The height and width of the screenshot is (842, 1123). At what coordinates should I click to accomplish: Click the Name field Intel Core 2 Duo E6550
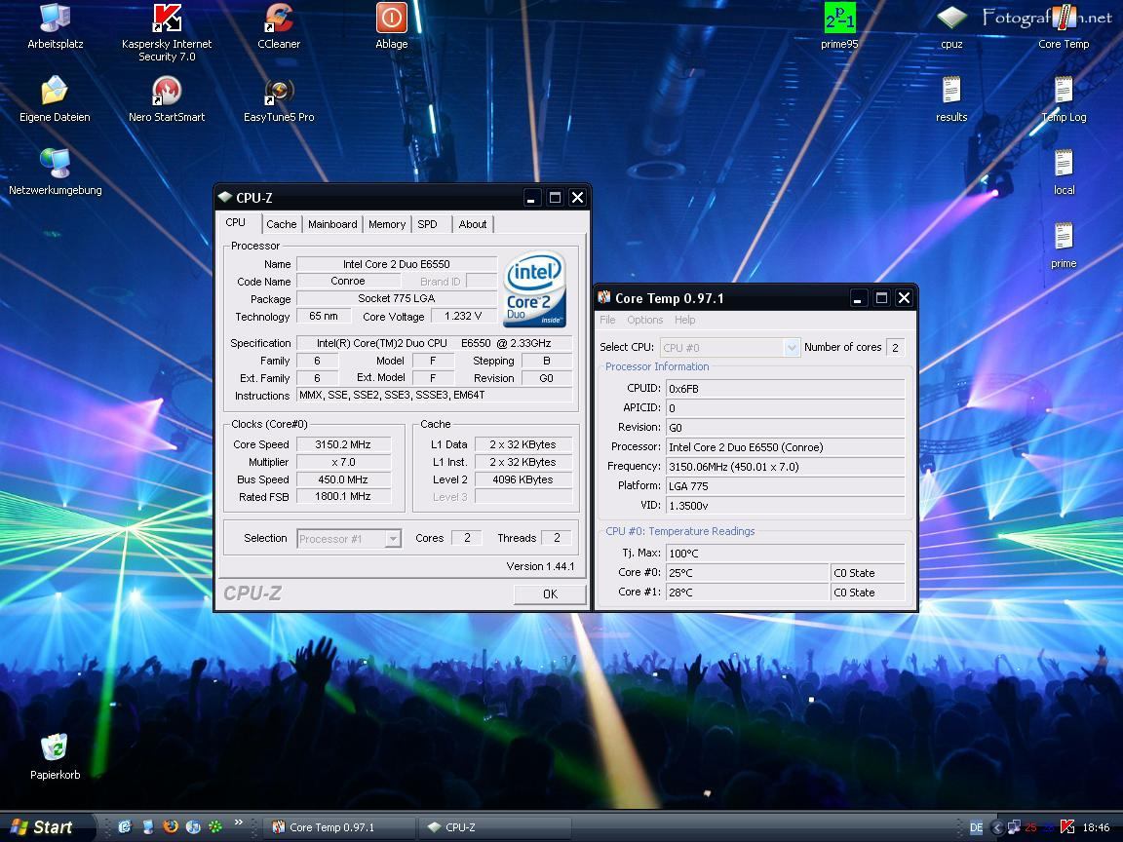[396, 264]
